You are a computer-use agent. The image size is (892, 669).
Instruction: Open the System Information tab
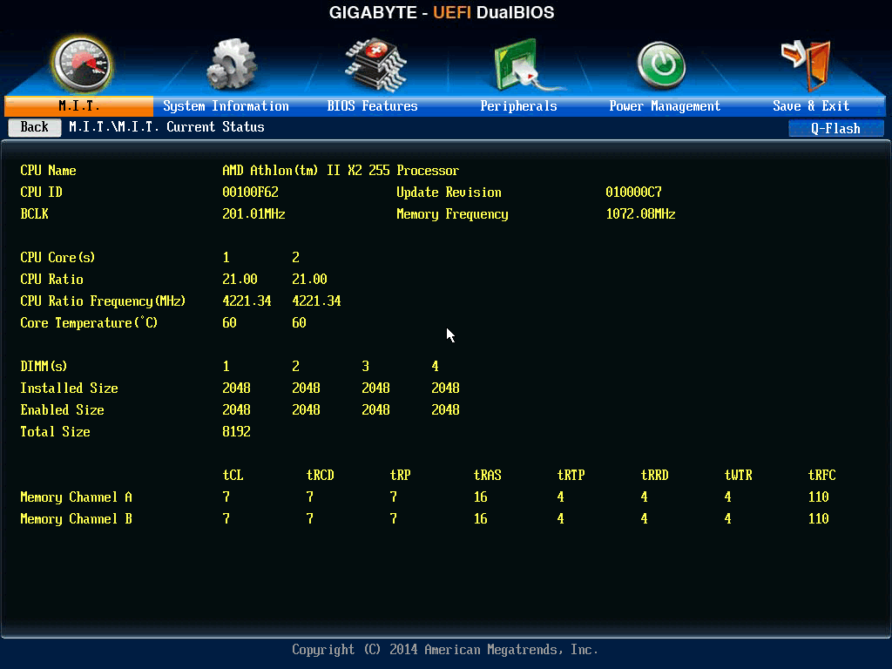[226, 105]
